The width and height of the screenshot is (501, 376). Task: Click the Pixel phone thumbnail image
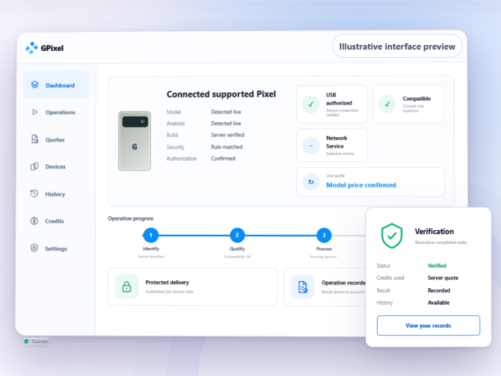click(135, 141)
